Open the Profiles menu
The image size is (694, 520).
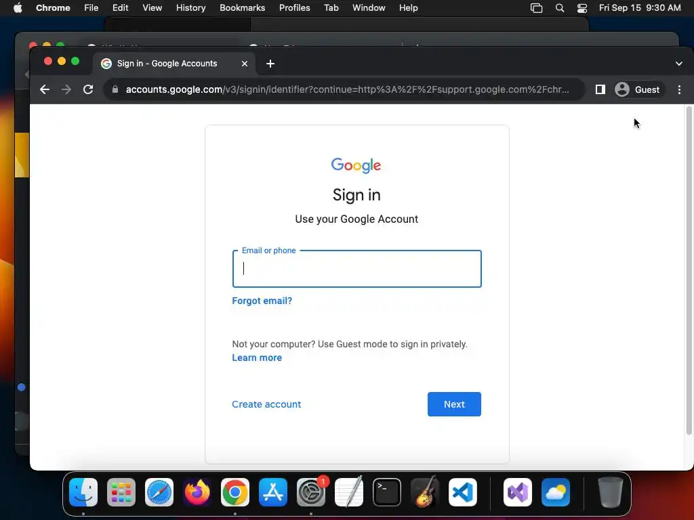click(x=294, y=8)
